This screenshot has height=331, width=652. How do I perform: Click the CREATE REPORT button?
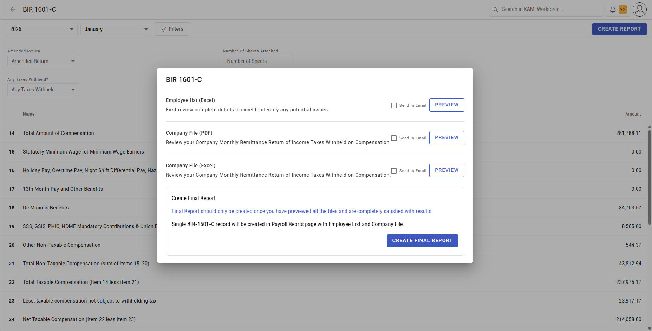coord(619,29)
